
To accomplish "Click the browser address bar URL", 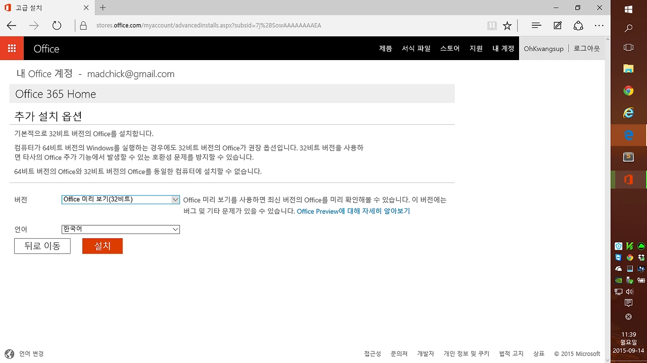I will [x=208, y=25].
